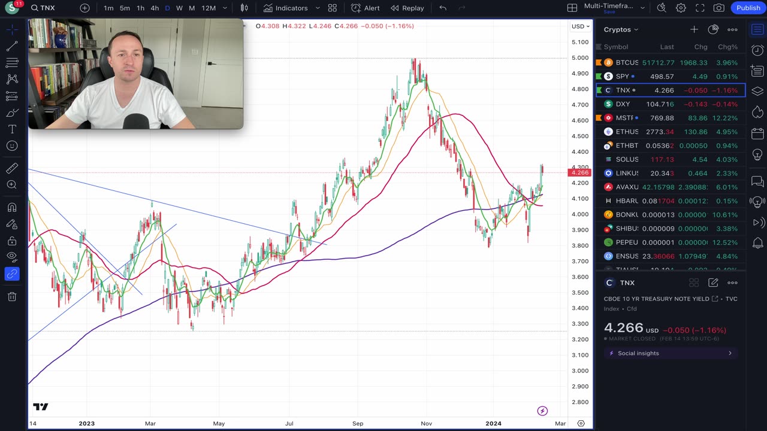
Task: Open time axis settings gear at chart bottom
Action: click(x=581, y=423)
